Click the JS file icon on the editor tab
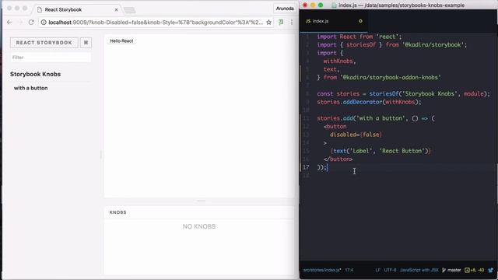 pos(308,21)
